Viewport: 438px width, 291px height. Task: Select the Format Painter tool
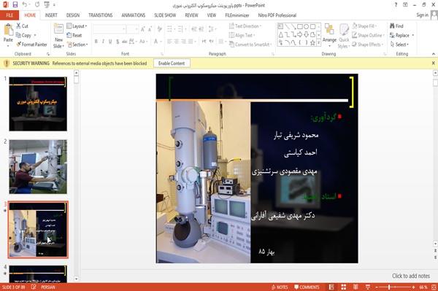tap(31, 44)
